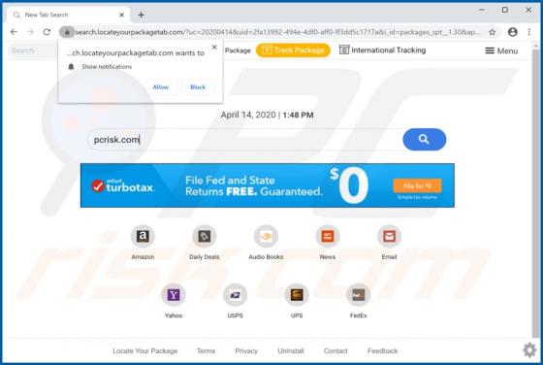Open the USPS shortcut icon
This screenshot has height=365, width=543.
(235, 295)
